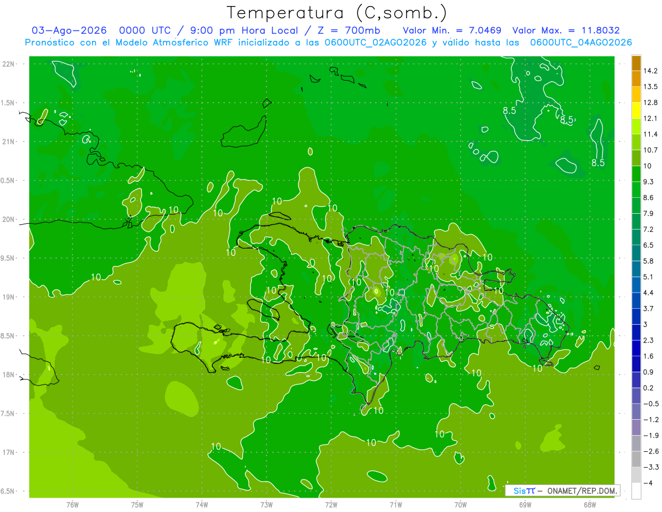662x512 pixels.
Task: Click the '22N' latitude axis label
Action: point(8,64)
